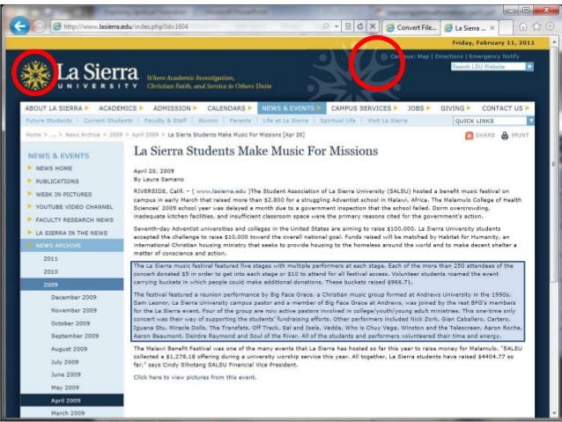562x422 pixels.
Task: Open the About La Sierra menu
Action: click(x=56, y=108)
